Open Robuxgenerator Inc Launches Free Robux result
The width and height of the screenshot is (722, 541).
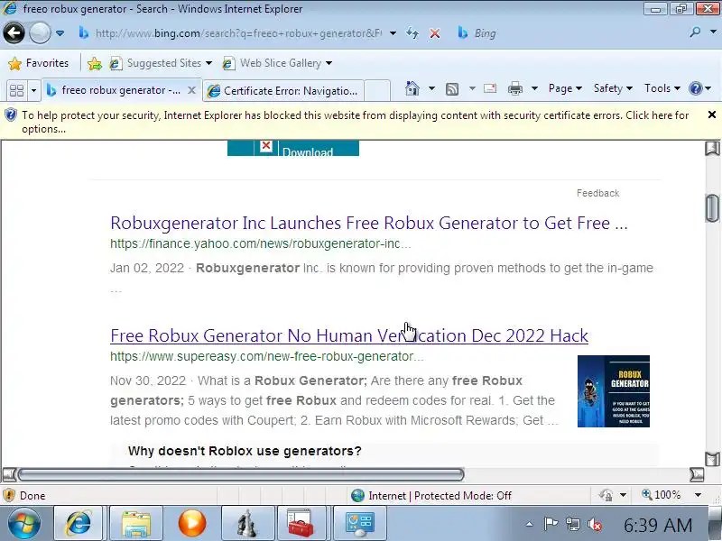click(x=369, y=223)
